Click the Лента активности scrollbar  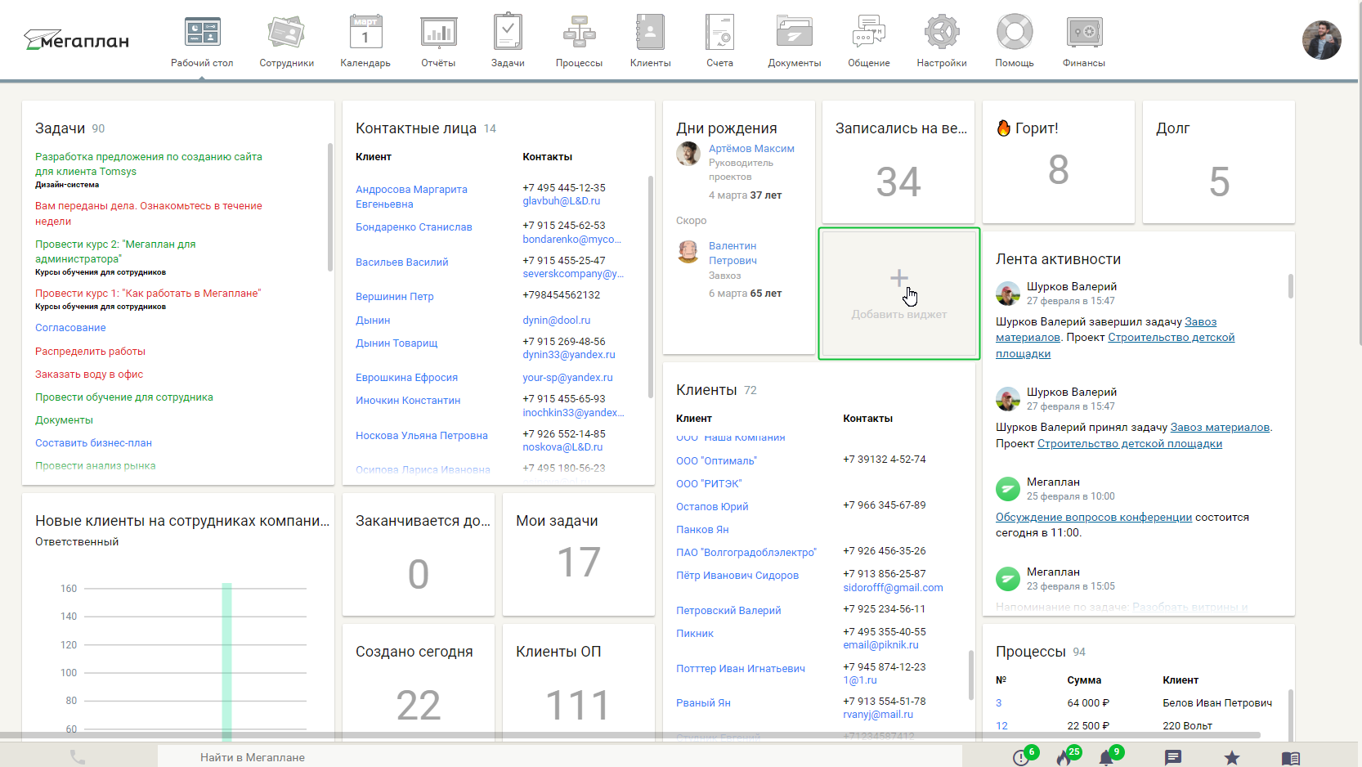pyautogui.click(x=1291, y=285)
